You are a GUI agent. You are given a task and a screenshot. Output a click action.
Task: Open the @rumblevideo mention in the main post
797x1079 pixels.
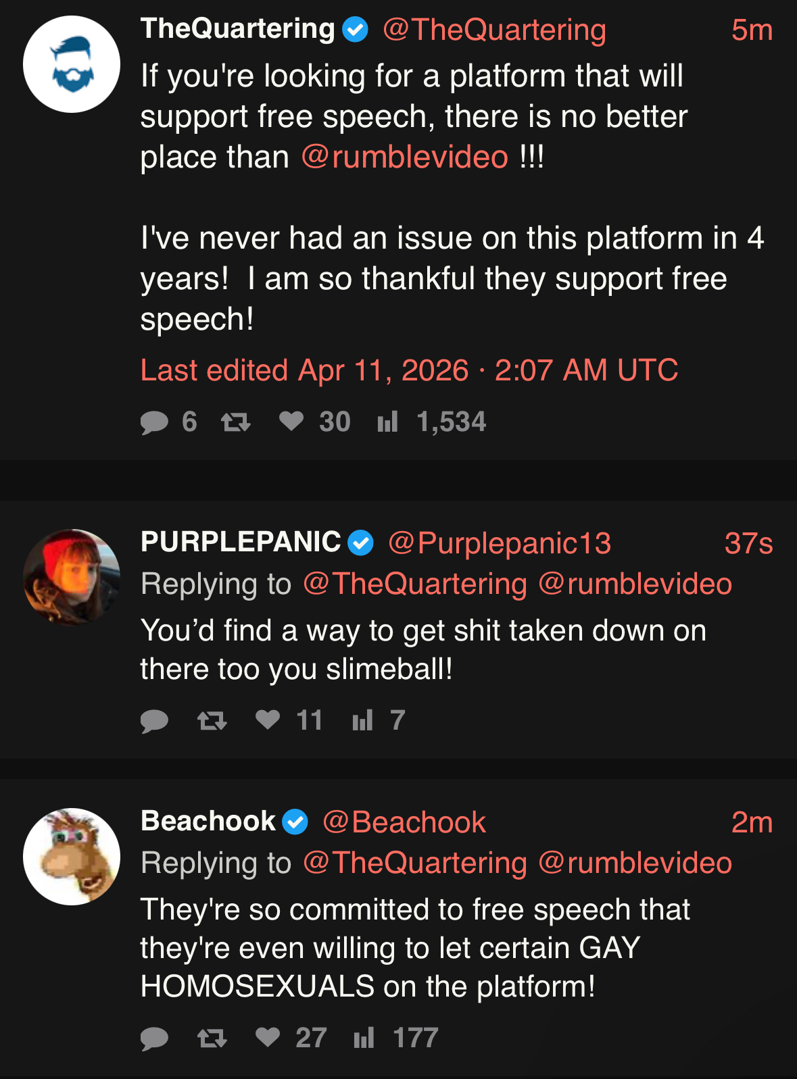404,157
